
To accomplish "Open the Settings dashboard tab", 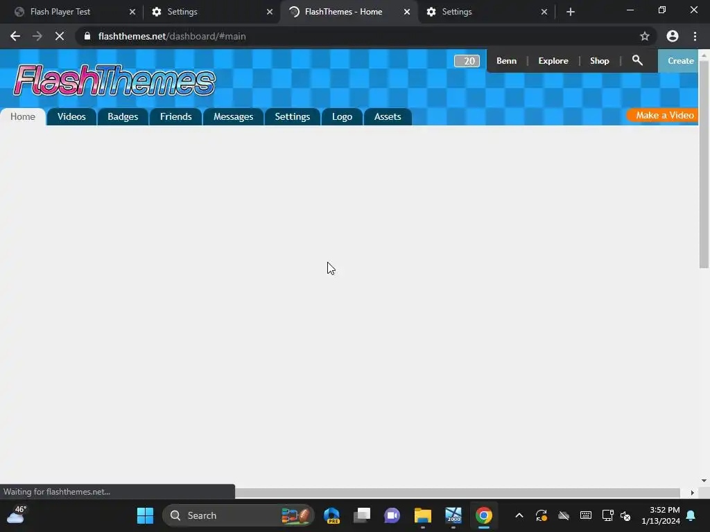I will coord(293,116).
